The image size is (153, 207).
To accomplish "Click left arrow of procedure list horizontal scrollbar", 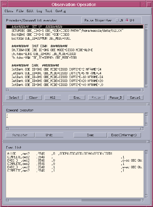I will pos(7,90).
